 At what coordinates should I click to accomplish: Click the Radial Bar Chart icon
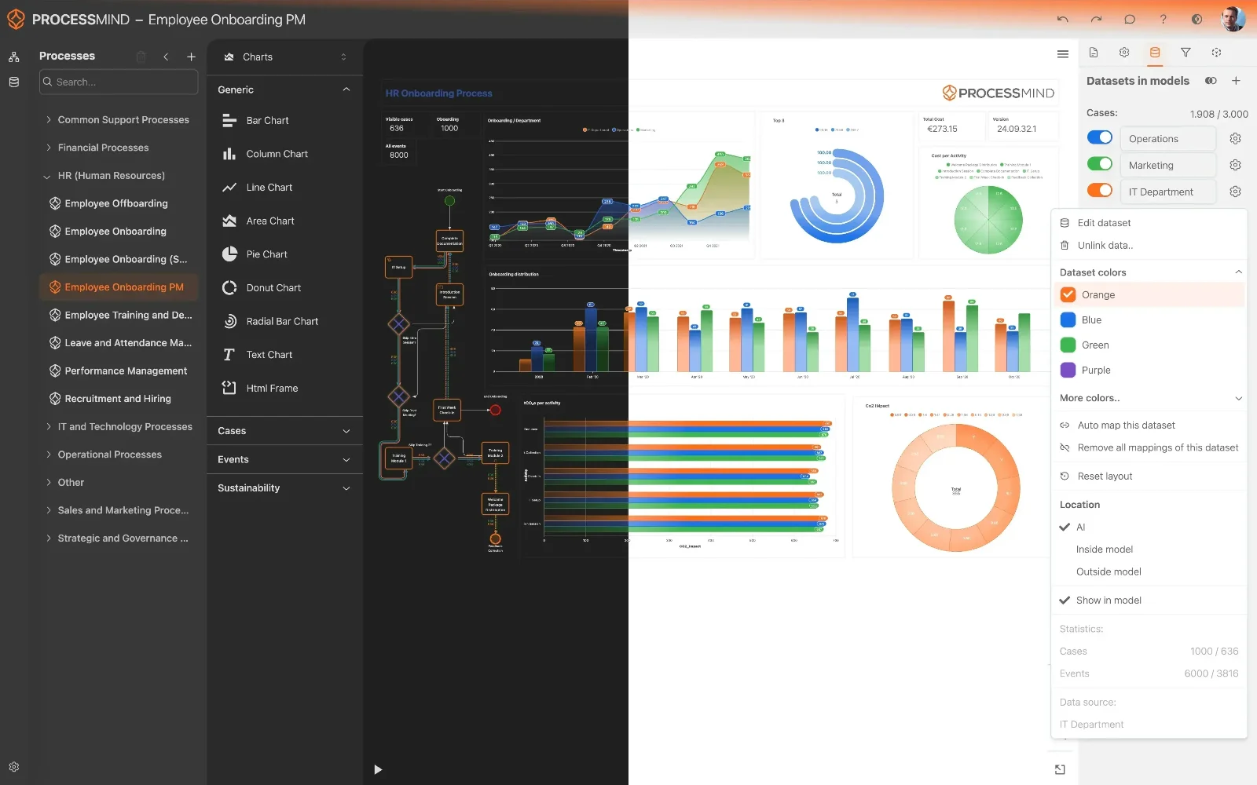(x=229, y=321)
